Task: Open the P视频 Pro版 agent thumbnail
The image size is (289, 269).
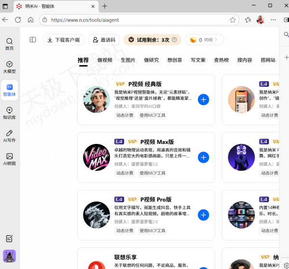Action: tap(96, 215)
